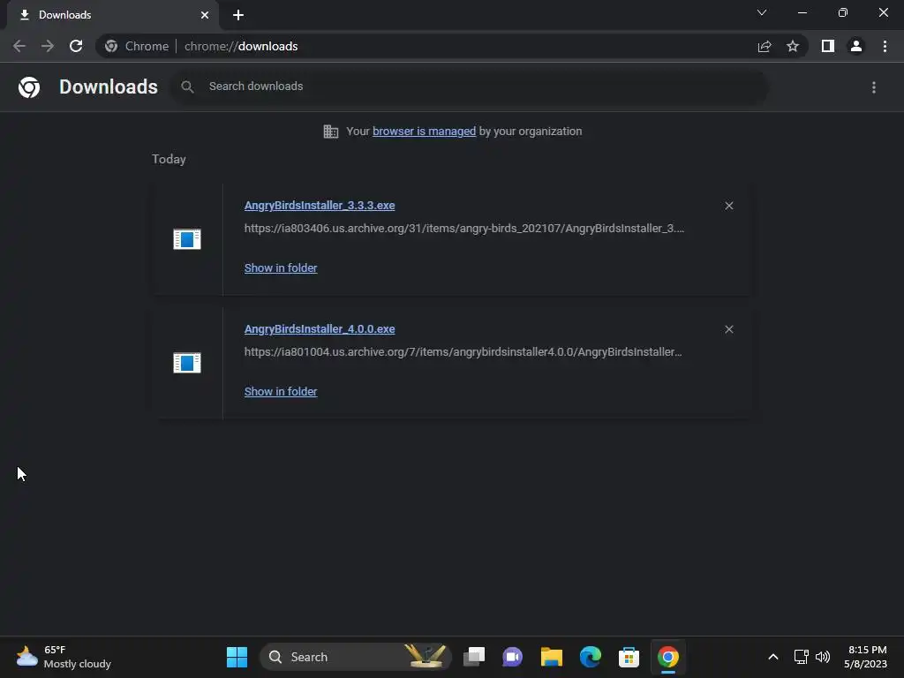Launch Microsoft Edge from the taskbar
This screenshot has height=678, width=904.
(591, 657)
